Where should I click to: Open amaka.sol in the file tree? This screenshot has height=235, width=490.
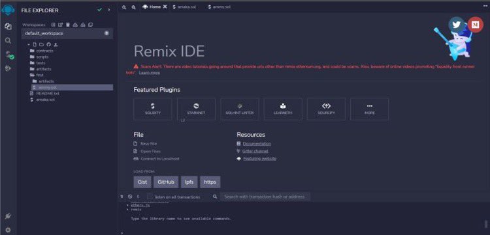click(42, 100)
